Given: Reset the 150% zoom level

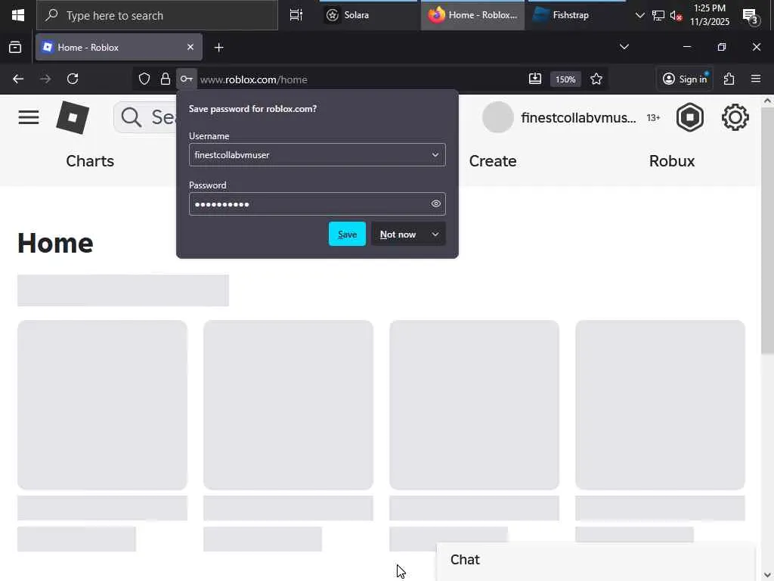Looking at the screenshot, I should pyautogui.click(x=565, y=79).
